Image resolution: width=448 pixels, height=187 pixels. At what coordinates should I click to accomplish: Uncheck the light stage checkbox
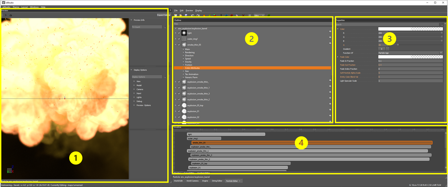[179, 33]
